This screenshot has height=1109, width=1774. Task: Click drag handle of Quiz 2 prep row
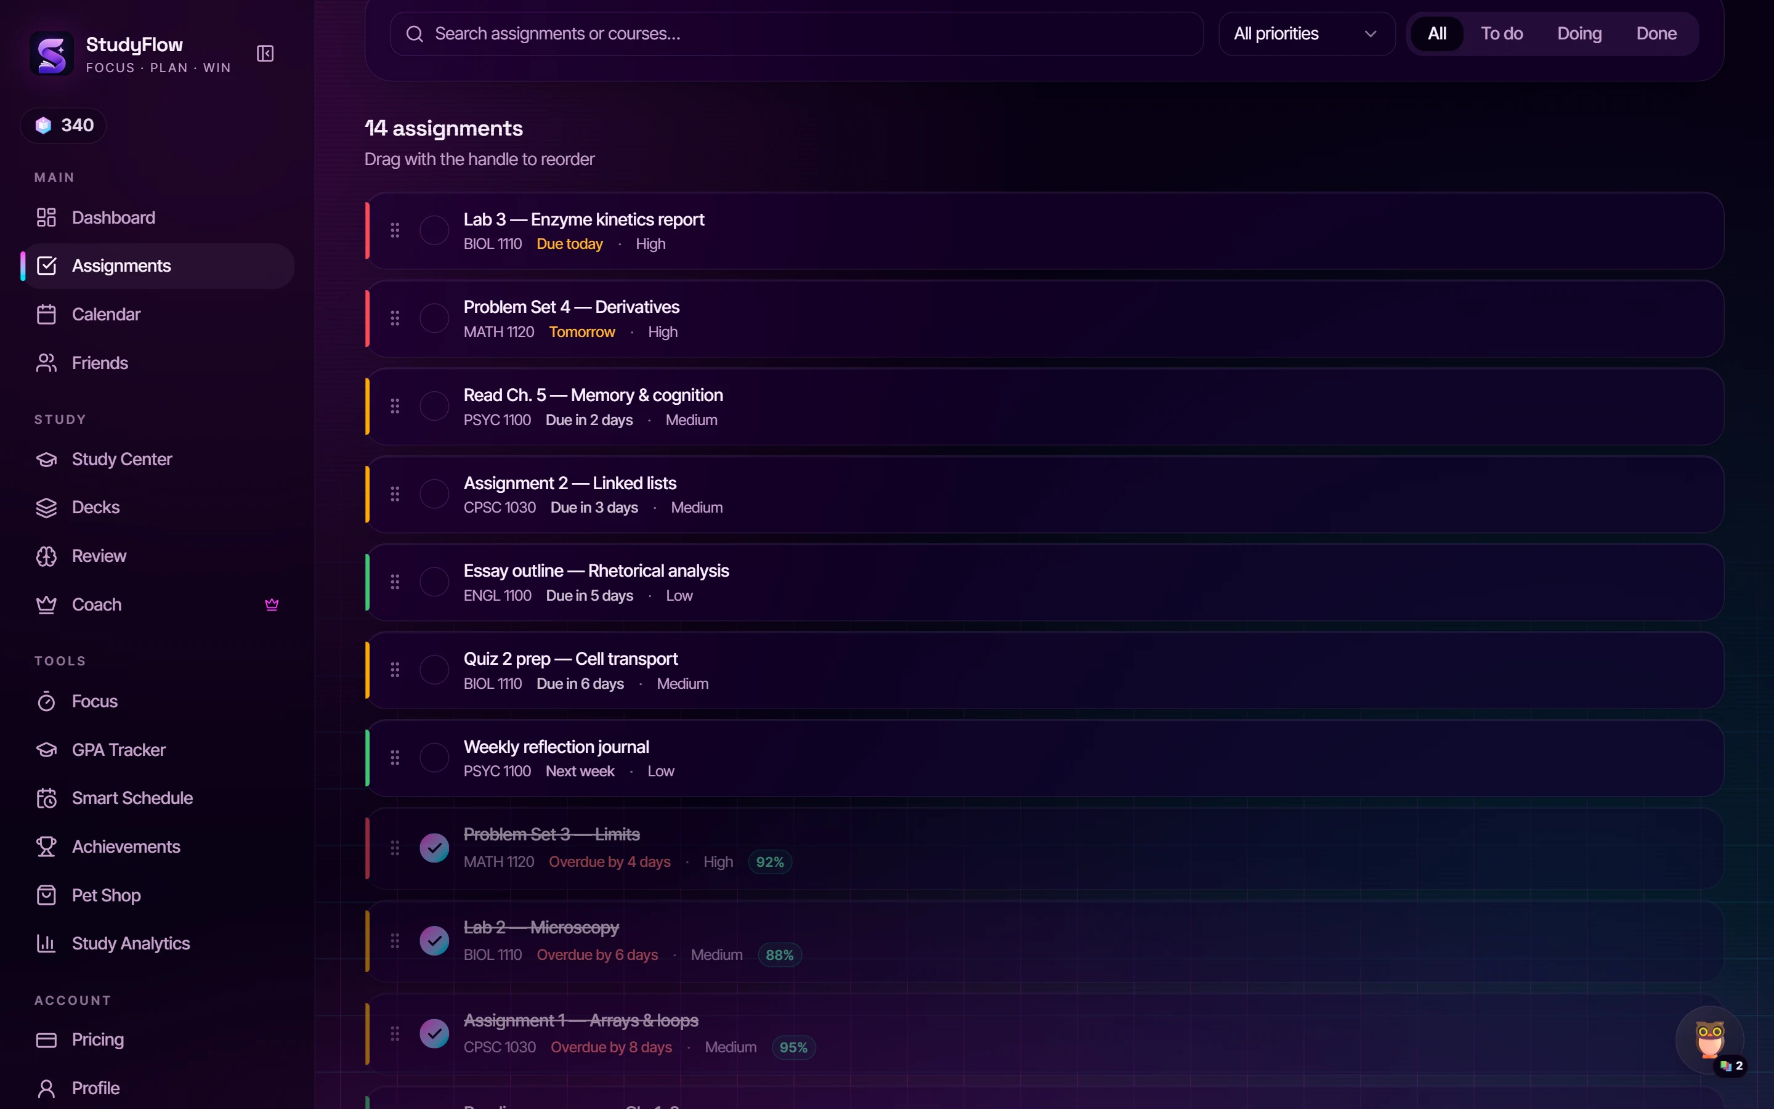coord(395,670)
